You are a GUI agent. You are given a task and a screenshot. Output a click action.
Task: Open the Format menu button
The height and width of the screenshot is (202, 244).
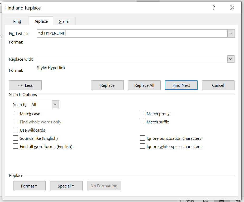(x=29, y=186)
